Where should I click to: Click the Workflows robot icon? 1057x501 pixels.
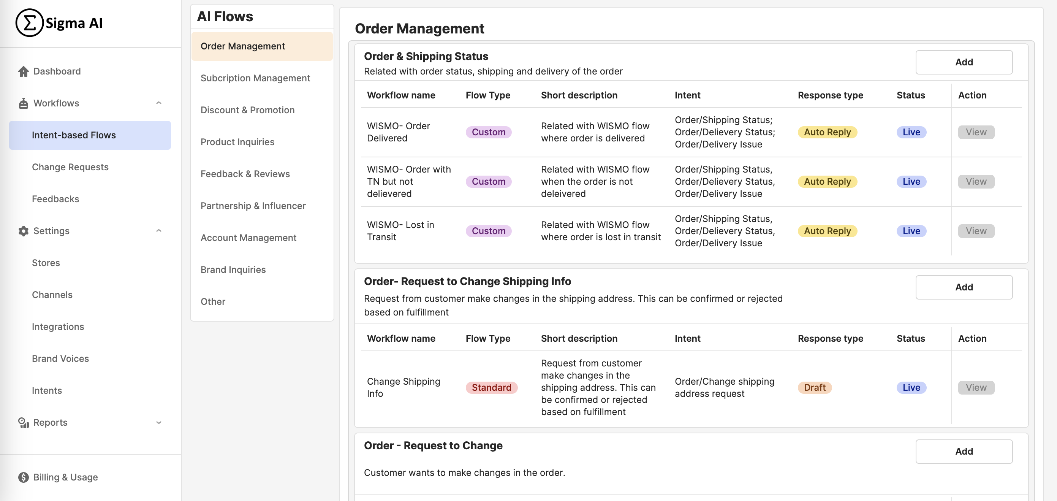[24, 103]
